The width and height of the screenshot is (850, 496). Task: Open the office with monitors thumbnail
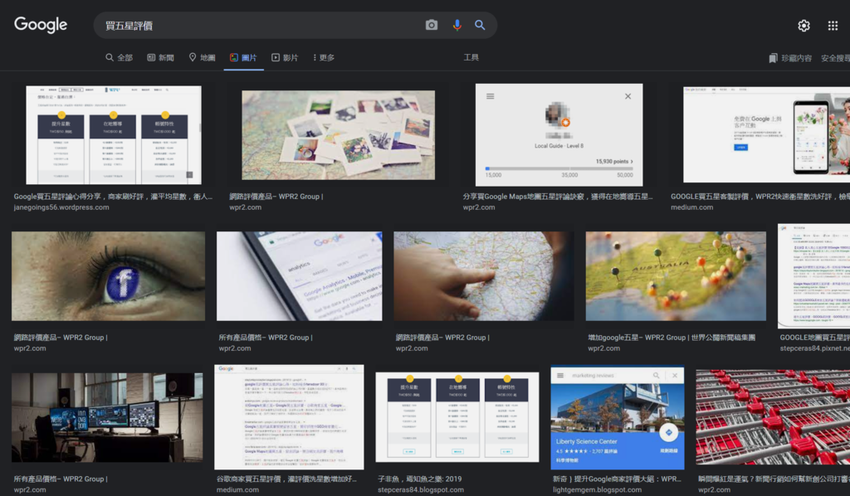pyautogui.click(x=107, y=417)
